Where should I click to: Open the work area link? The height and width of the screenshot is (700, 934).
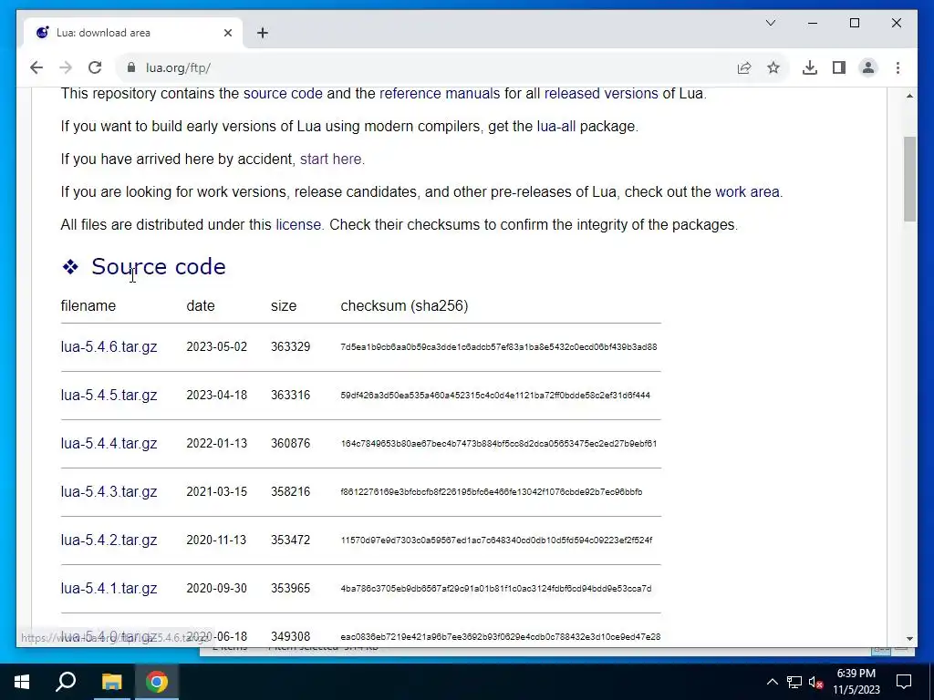pyautogui.click(x=747, y=191)
